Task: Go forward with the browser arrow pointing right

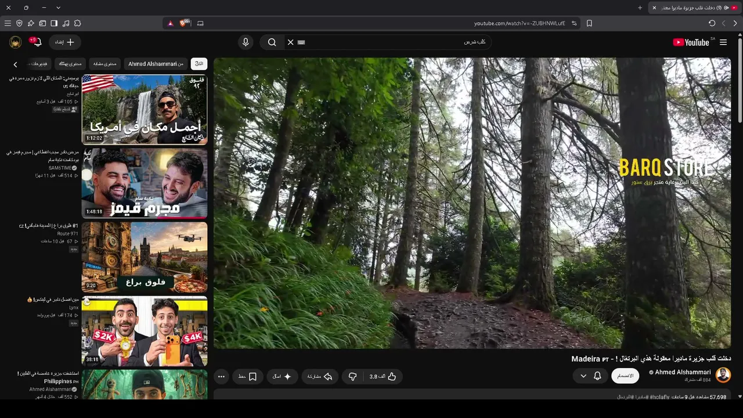Action: 735,23
